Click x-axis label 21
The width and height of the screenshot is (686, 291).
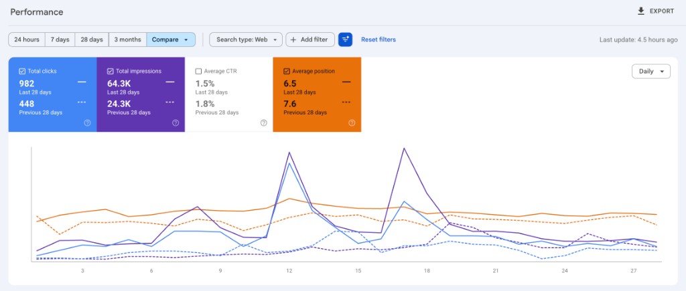click(x=496, y=271)
